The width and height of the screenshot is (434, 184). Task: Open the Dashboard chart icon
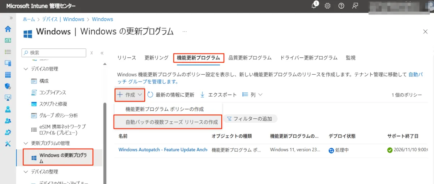pyautogui.click(x=8, y=40)
